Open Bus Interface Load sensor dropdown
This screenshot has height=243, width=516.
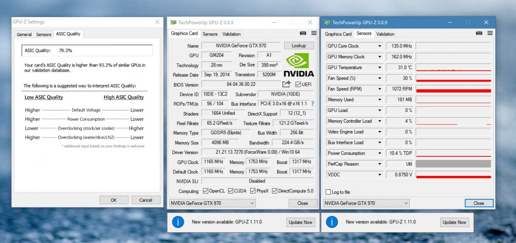[380, 143]
